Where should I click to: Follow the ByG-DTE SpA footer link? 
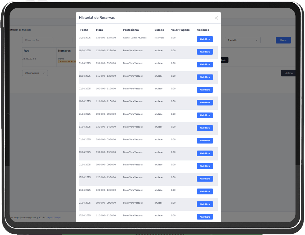click(54, 218)
